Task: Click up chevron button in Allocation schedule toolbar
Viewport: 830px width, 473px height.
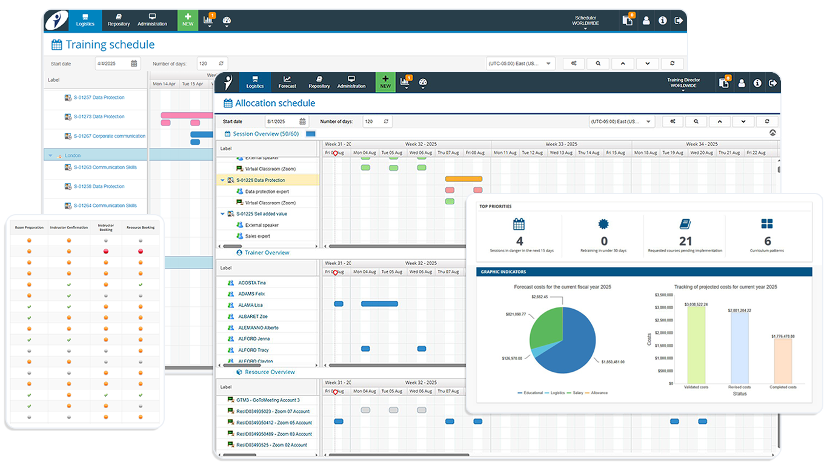Action: [720, 122]
